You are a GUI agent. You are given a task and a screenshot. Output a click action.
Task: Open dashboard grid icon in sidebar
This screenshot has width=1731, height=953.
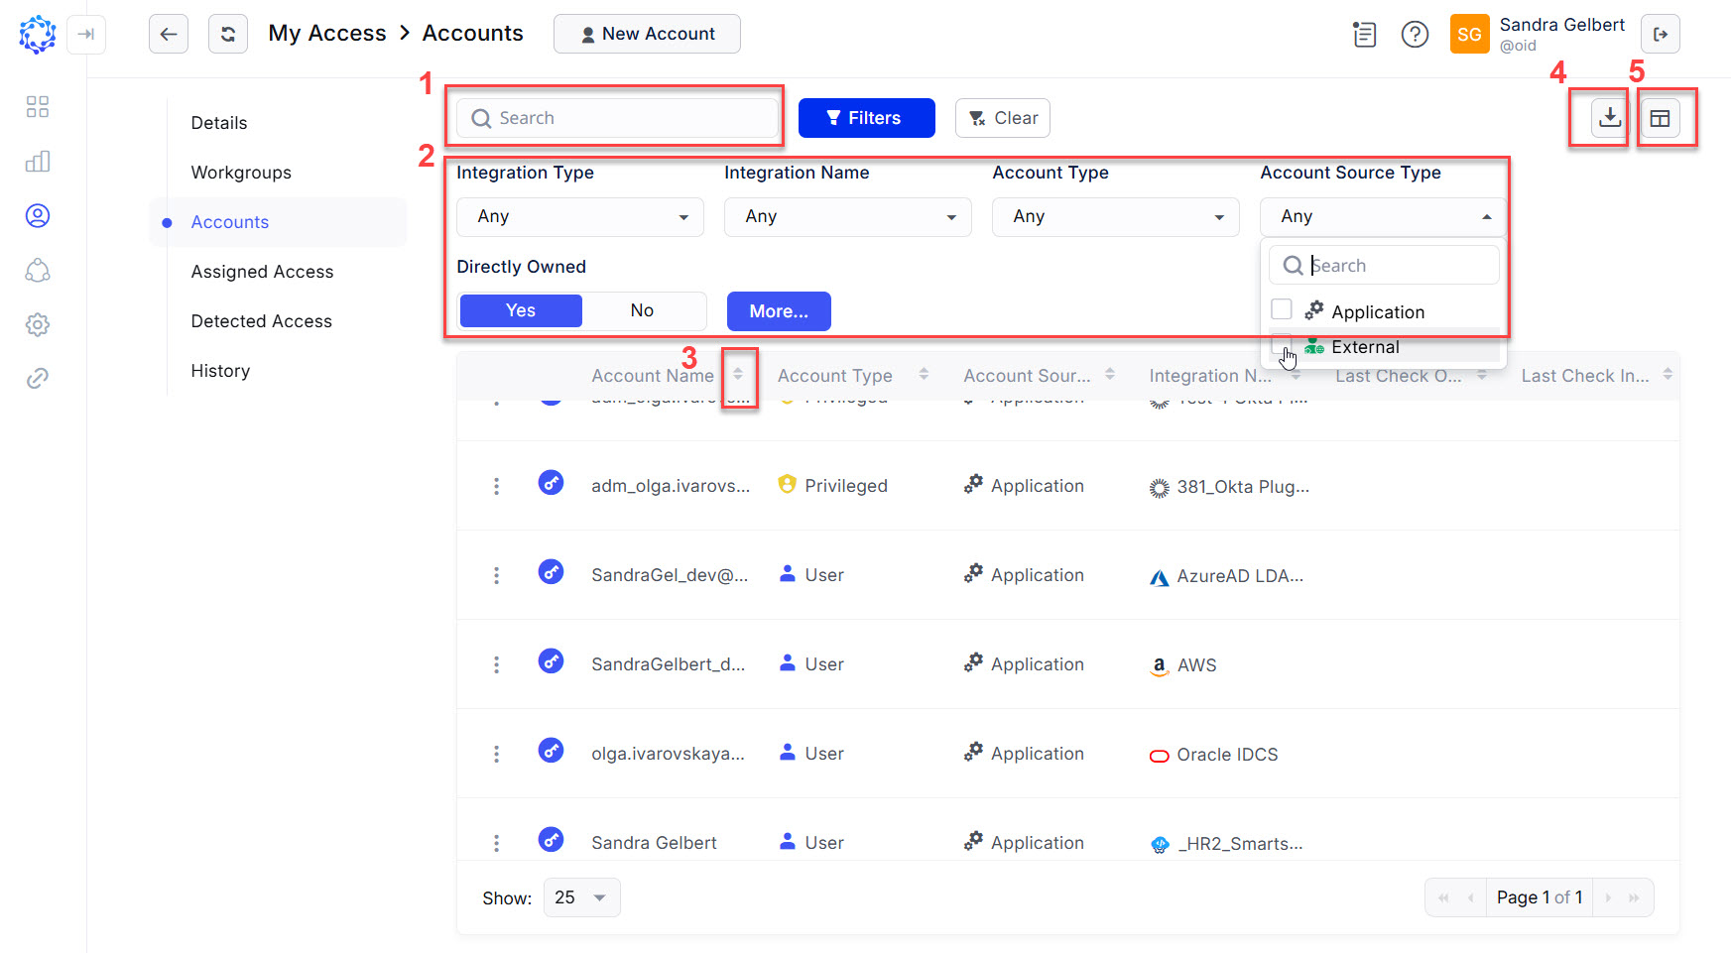(x=38, y=107)
